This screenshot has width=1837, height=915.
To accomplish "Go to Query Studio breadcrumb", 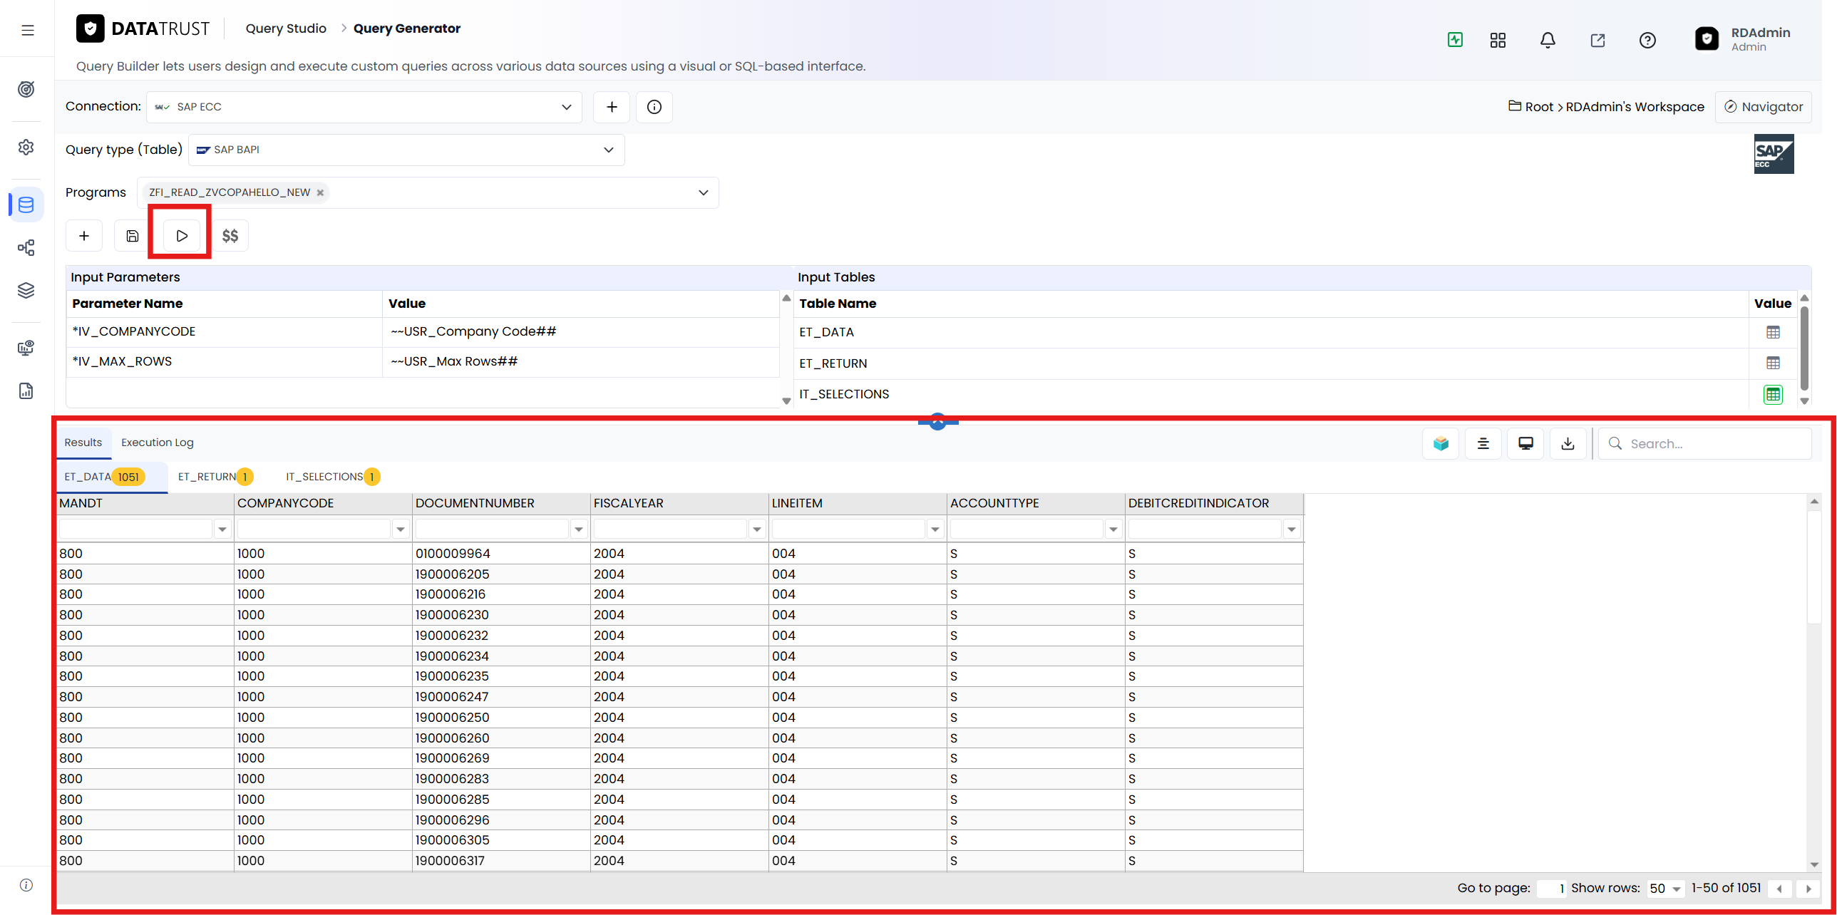I will (286, 29).
